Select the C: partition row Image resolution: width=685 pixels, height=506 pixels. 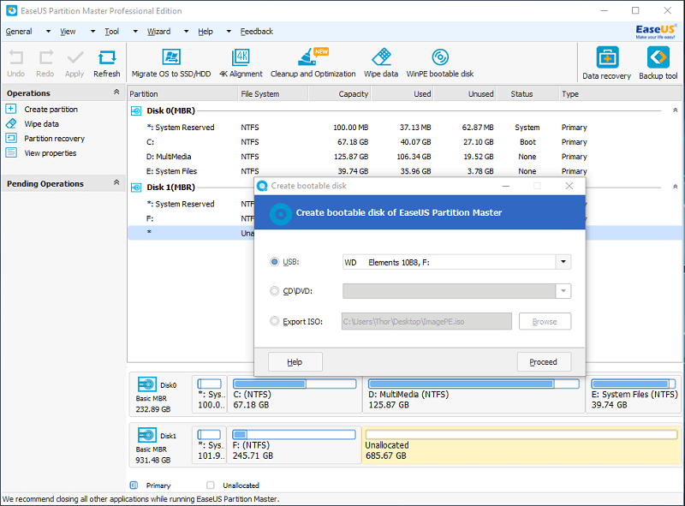click(405, 142)
